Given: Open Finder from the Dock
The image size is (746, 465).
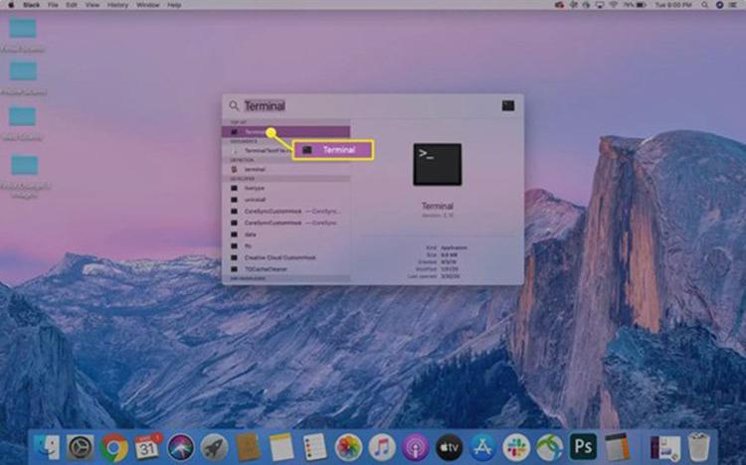Looking at the screenshot, I should 47,447.
